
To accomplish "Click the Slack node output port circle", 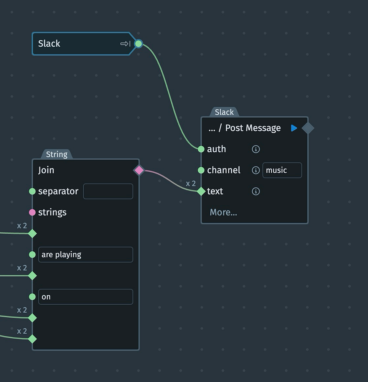I will (138, 44).
